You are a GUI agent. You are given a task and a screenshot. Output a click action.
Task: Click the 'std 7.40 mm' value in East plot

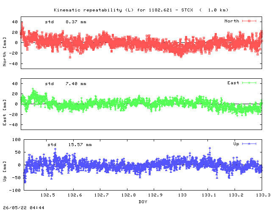click(66, 84)
